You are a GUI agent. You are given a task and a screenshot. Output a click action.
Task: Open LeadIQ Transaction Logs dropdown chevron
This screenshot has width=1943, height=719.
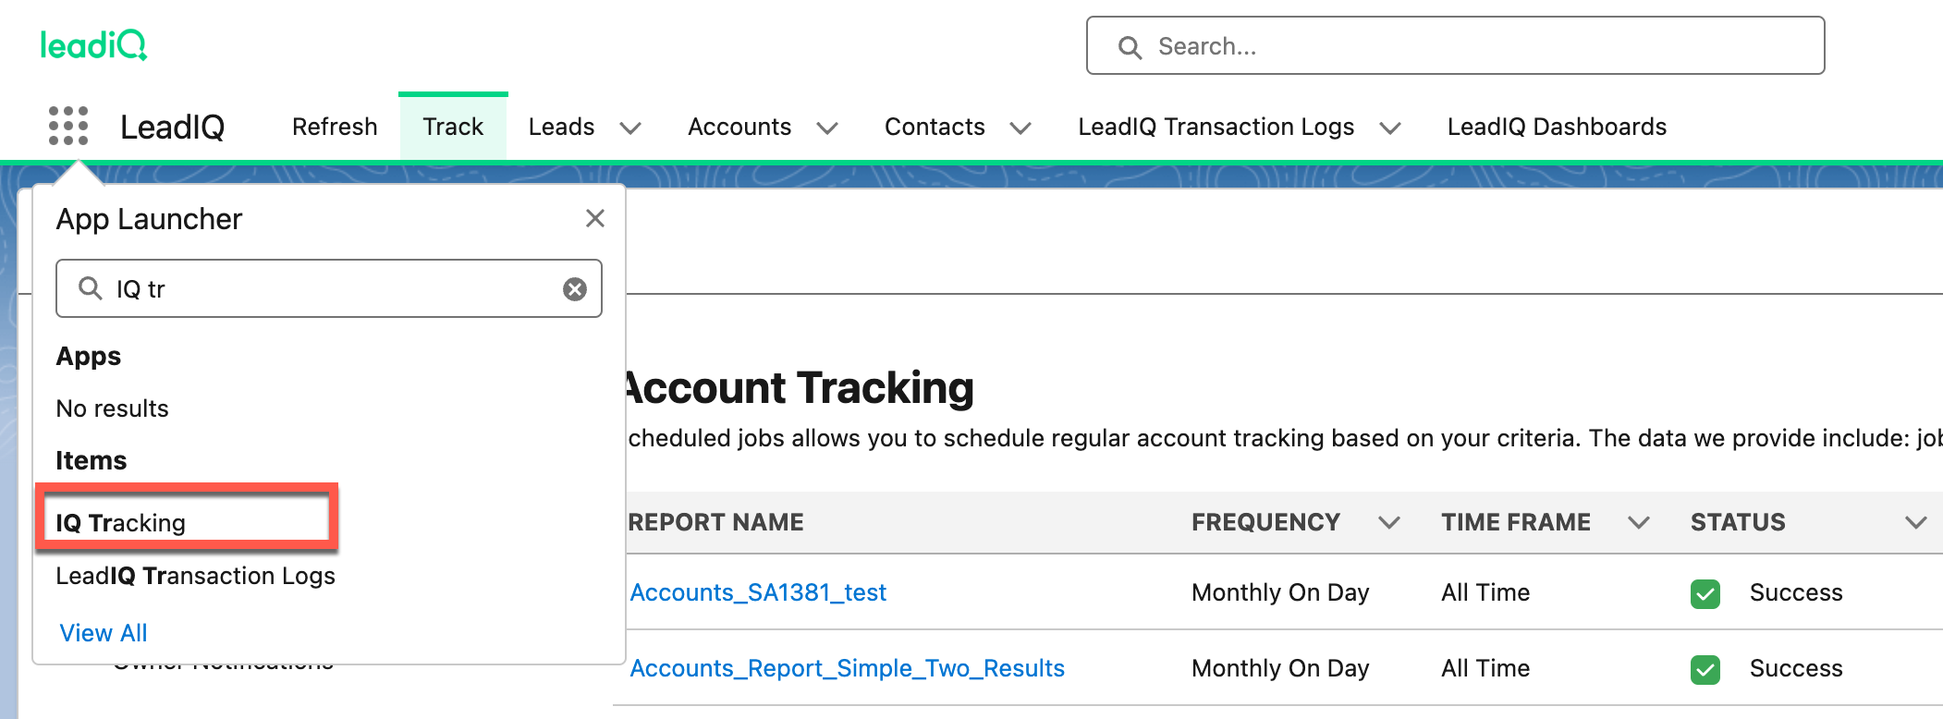[x=1390, y=128]
